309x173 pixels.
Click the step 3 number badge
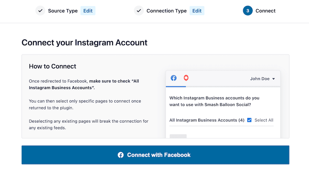point(248,11)
